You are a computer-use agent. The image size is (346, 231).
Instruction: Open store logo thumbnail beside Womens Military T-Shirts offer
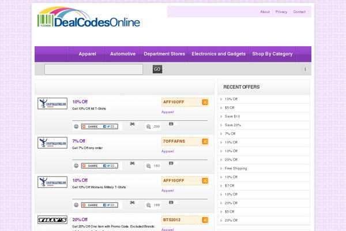[x=52, y=182]
